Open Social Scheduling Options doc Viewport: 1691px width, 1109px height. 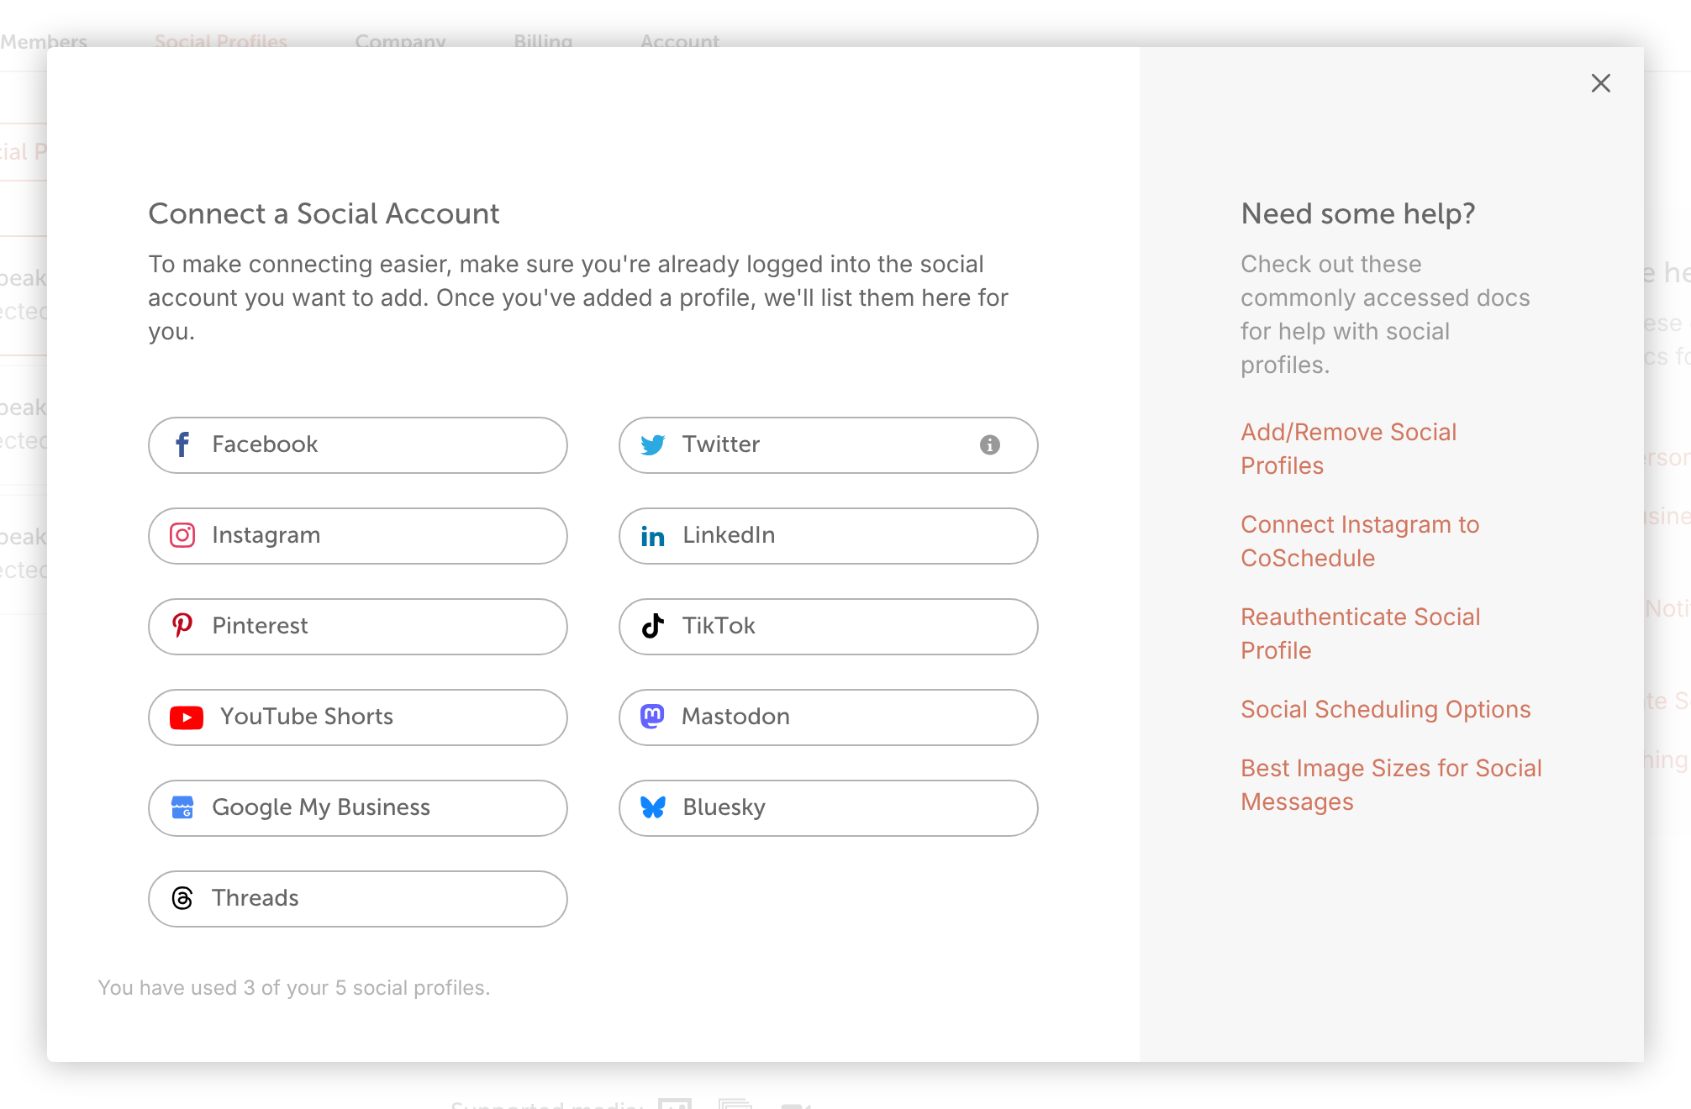tap(1386, 709)
